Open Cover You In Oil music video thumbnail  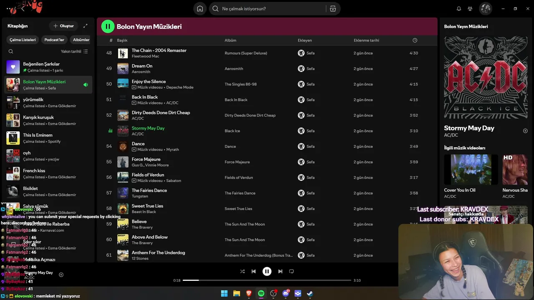click(471, 170)
